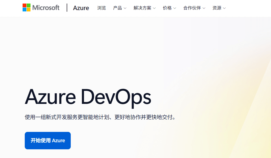Expand the 资源 dropdown menu
This screenshot has height=158, width=271.
click(219, 8)
